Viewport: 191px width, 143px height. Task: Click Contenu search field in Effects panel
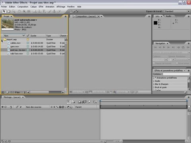176,74
